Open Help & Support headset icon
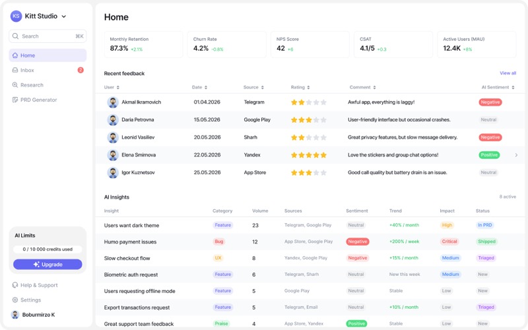 pos(15,285)
